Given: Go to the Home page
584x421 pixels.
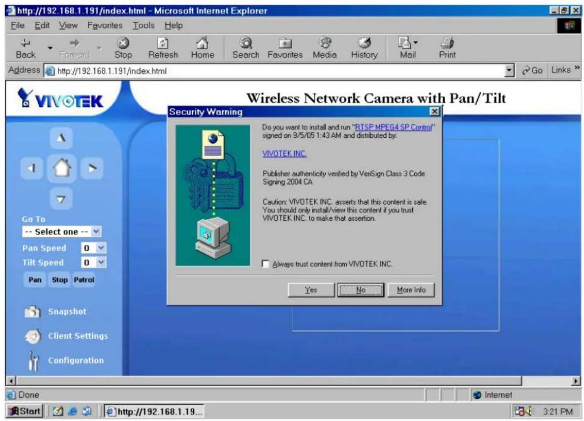Looking at the screenshot, I should tap(203, 48).
